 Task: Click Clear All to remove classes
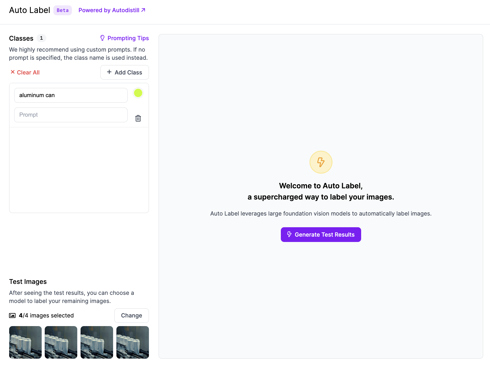(28, 72)
